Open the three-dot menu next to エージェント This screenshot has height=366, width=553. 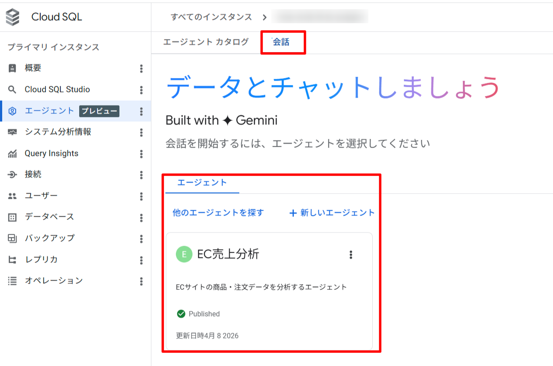(x=142, y=111)
